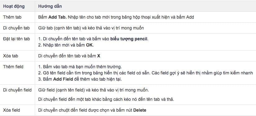Click the 'Bấm vào tab mà bạn muốn' step

click(80, 67)
